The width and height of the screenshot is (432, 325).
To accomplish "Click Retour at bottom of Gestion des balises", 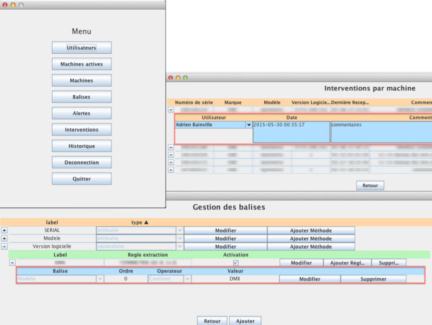I will point(212,321).
